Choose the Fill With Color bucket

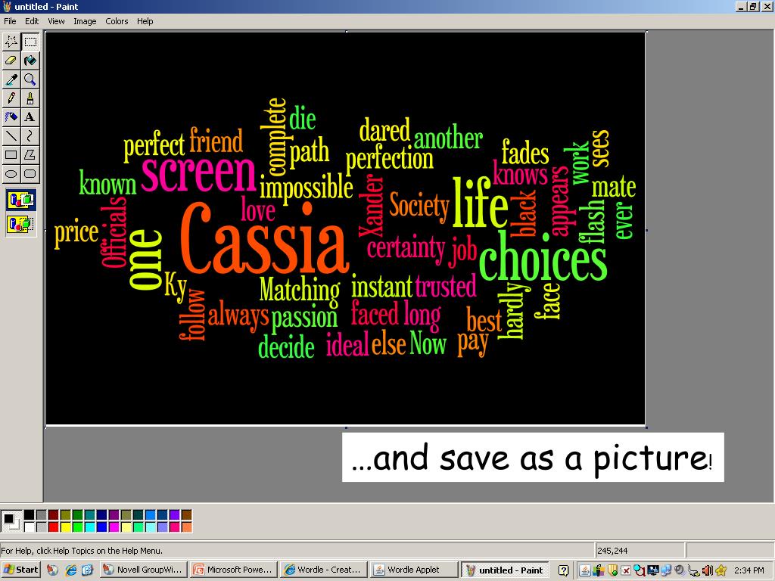(x=30, y=61)
